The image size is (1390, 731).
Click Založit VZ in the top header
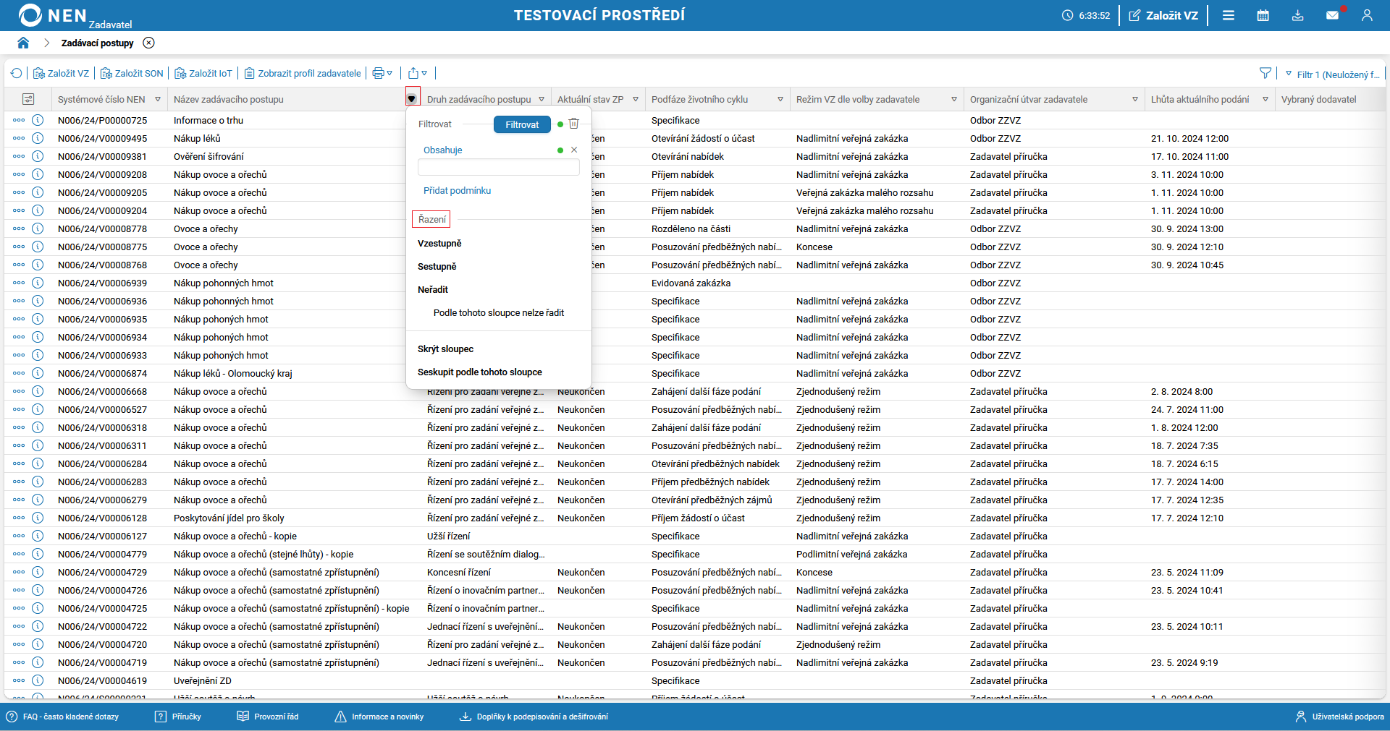pyautogui.click(x=1163, y=15)
